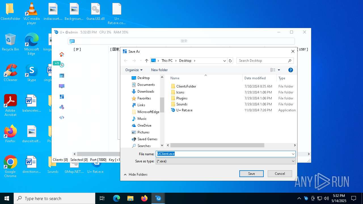This screenshot has height=204, width=363.
Task: Open the clock history icon in U+ sidebar
Action: [x=62, y=65]
